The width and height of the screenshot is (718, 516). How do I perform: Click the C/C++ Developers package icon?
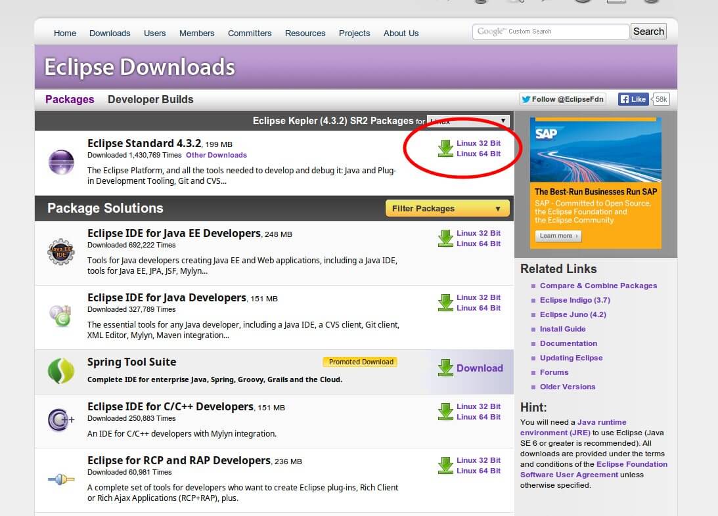pos(61,419)
